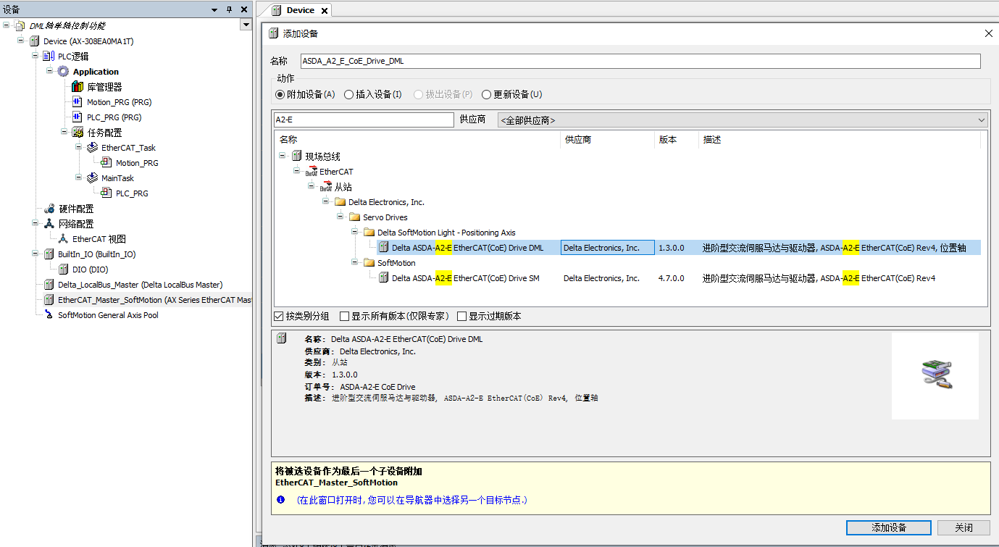Collapse the Servo Drives folder

(x=340, y=217)
